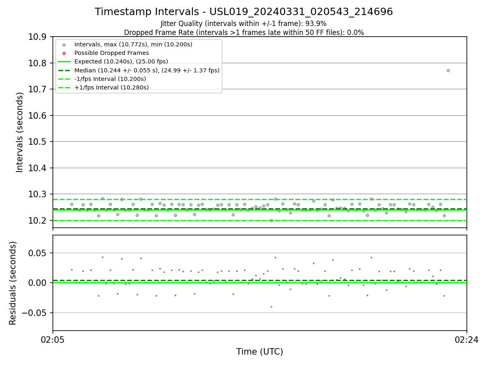Click the plot title 'Timestamp Intervals - USL019_20240331_020543_214696'
The height and width of the screenshot is (366, 488).
244,12
